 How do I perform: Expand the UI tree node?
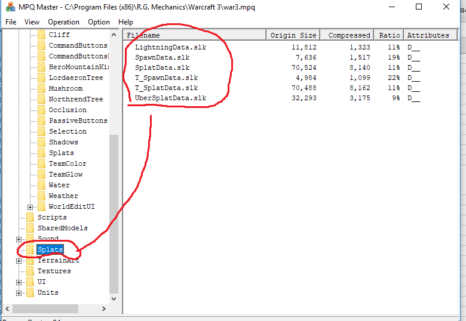(19, 282)
